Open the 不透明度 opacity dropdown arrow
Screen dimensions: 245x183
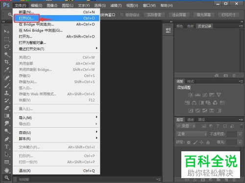click(x=240, y=134)
